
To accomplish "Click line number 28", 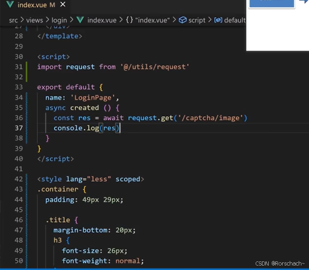I will pyautogui.click(x=19, y=36).
